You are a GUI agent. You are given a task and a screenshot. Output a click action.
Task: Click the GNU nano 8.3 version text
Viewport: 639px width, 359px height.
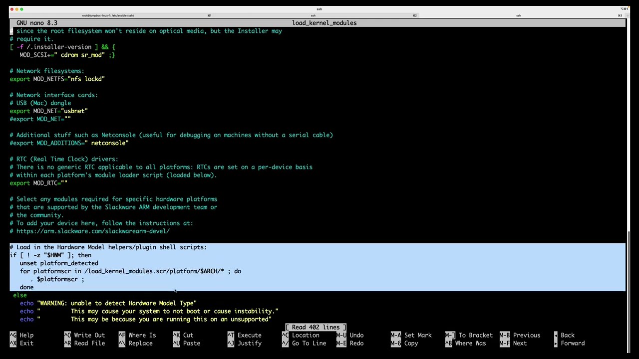pyautogui.click(x=37, y=23)
